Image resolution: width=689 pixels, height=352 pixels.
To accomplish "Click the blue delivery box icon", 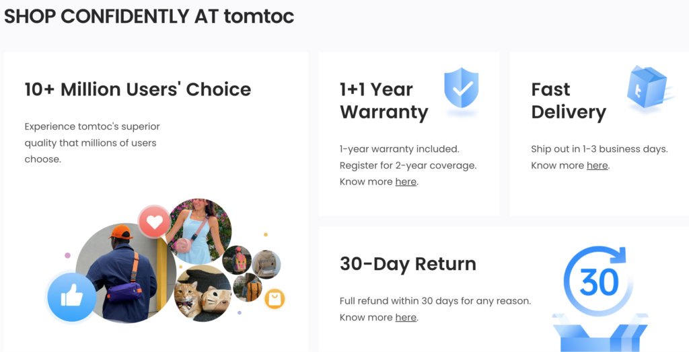I will tap(647, 87).
